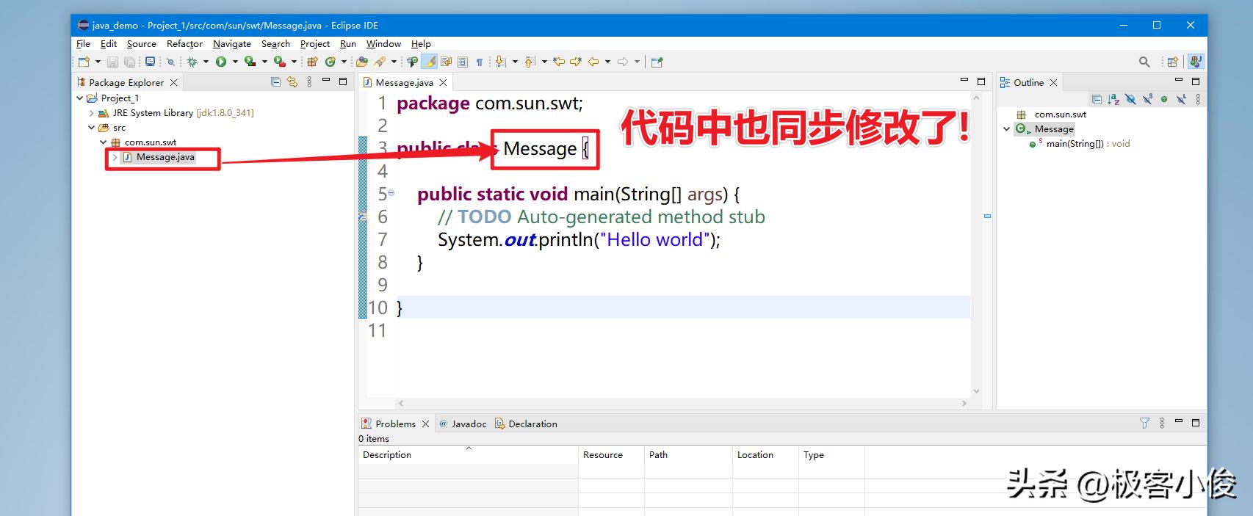The height and width of the screenshot is (516, 1253).
Task: Click the Open Perspective icon
Action: point(1173,62)
